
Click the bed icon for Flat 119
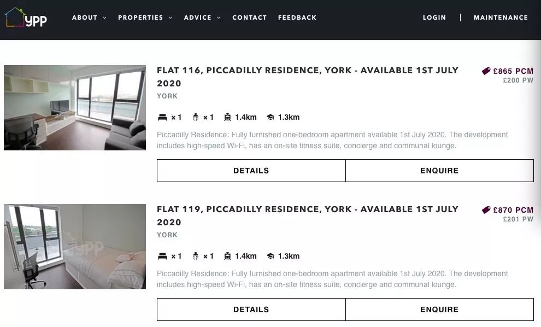162,256
